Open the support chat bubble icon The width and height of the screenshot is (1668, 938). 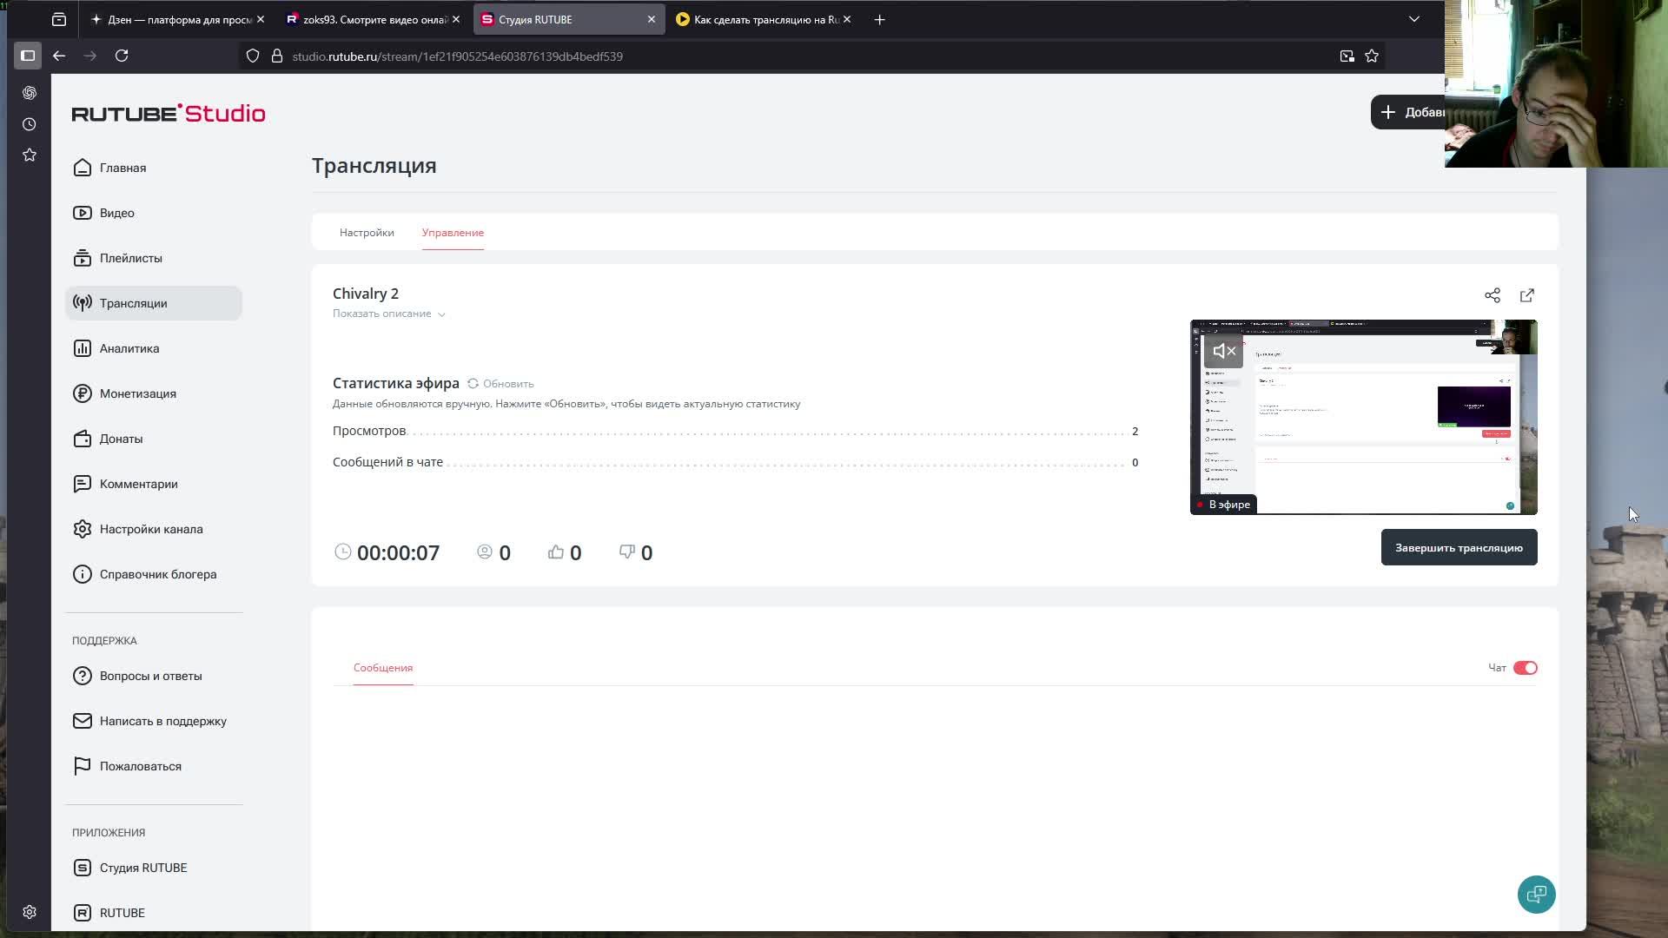point(1535,894)
